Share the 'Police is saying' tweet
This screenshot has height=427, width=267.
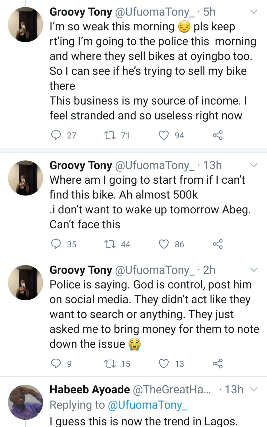point(218,364)
